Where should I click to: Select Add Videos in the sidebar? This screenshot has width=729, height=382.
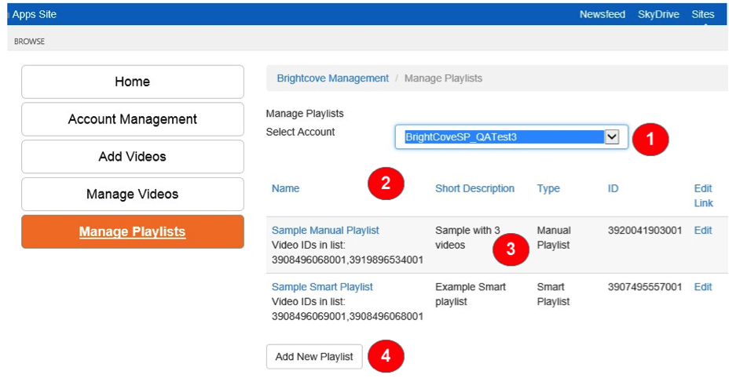pos(132,157)
